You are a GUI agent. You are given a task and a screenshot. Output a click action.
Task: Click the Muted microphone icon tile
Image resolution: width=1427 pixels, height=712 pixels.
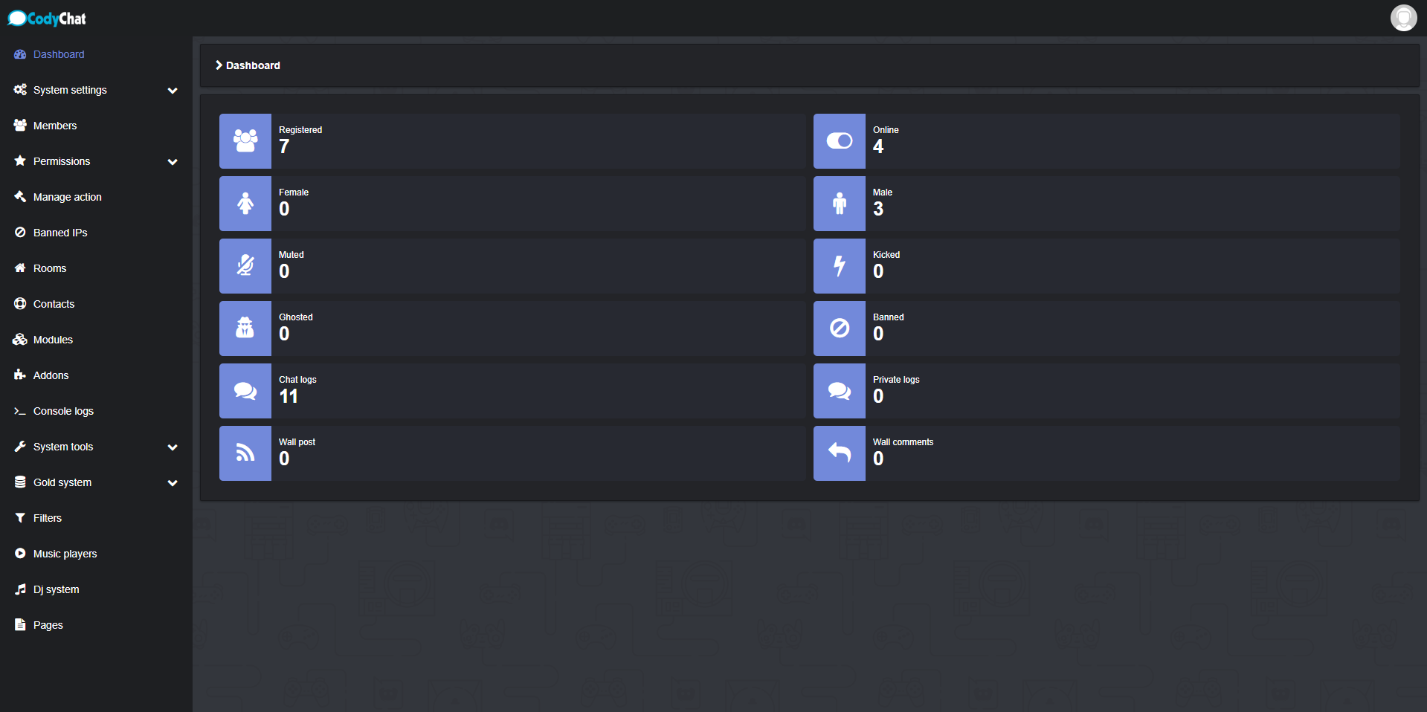pos(245,266)
